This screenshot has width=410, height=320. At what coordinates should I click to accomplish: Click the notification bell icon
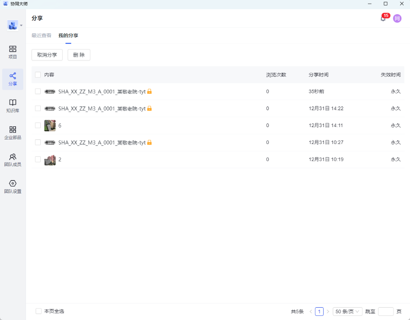[x=383, y=19]
